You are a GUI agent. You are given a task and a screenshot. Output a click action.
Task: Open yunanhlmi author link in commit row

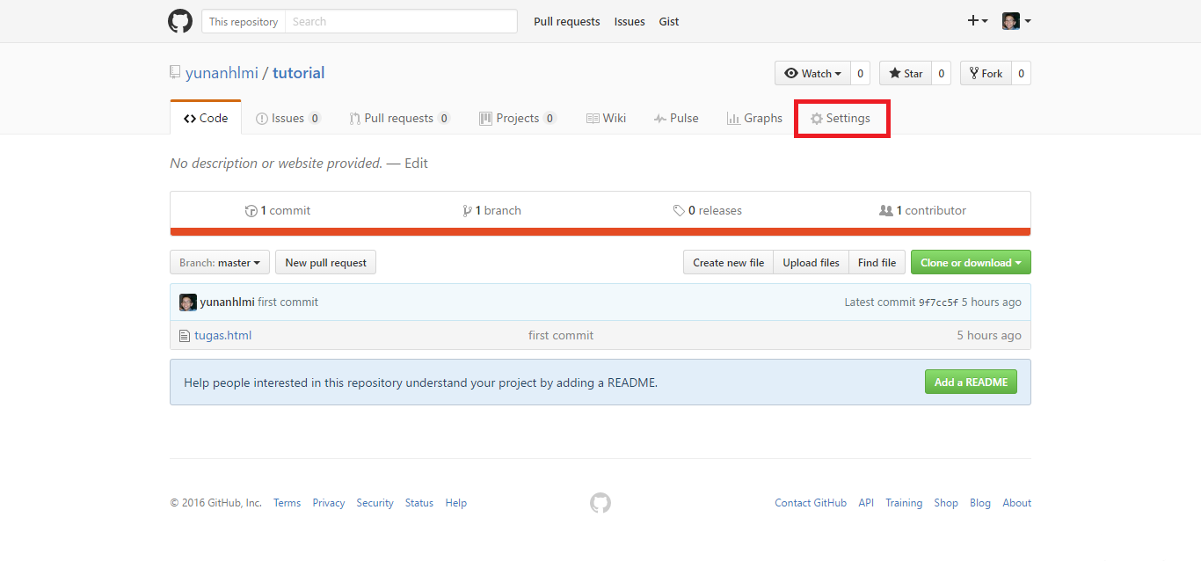pyautogui.click(x=227, y=302)
